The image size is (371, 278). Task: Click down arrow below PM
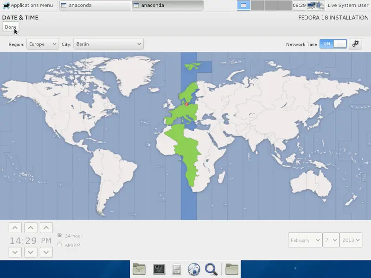pos(46,252)
